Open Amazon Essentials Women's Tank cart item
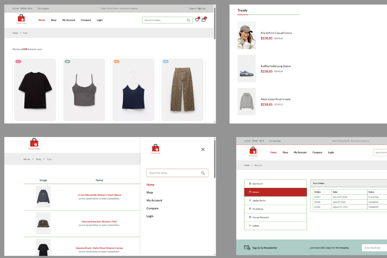 click(99, 222)
